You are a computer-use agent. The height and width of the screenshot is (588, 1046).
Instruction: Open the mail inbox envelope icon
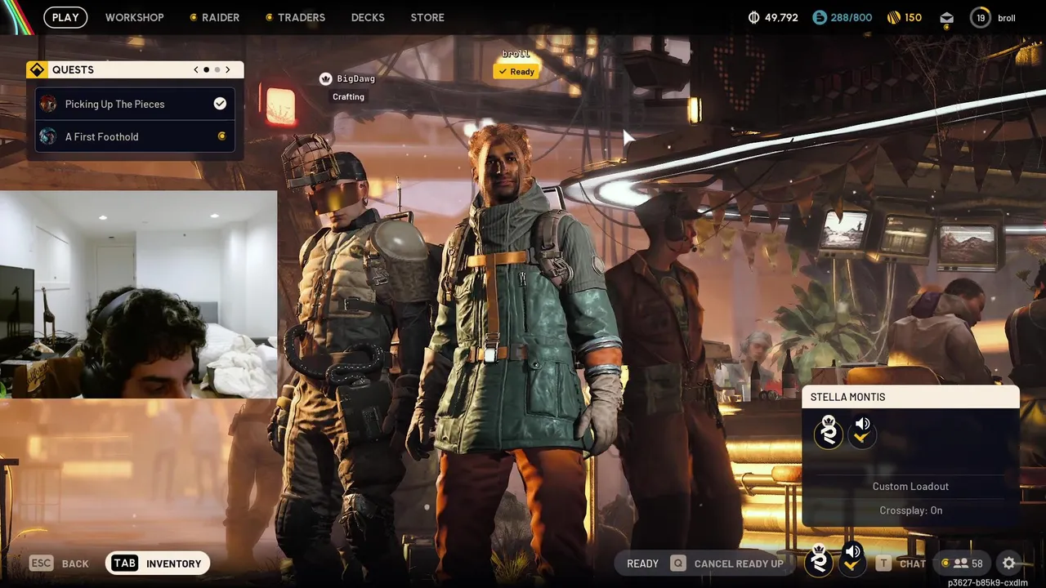[x=946, y=17]
